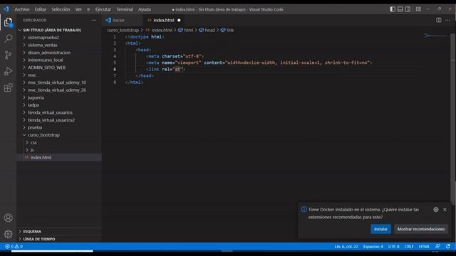Open the Explorer view in activity bar

[x=8, y=22]
